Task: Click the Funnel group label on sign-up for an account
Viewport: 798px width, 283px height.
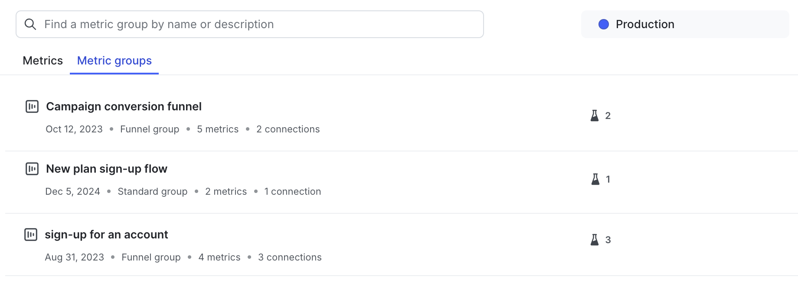Action: click(x=151, y=257)
